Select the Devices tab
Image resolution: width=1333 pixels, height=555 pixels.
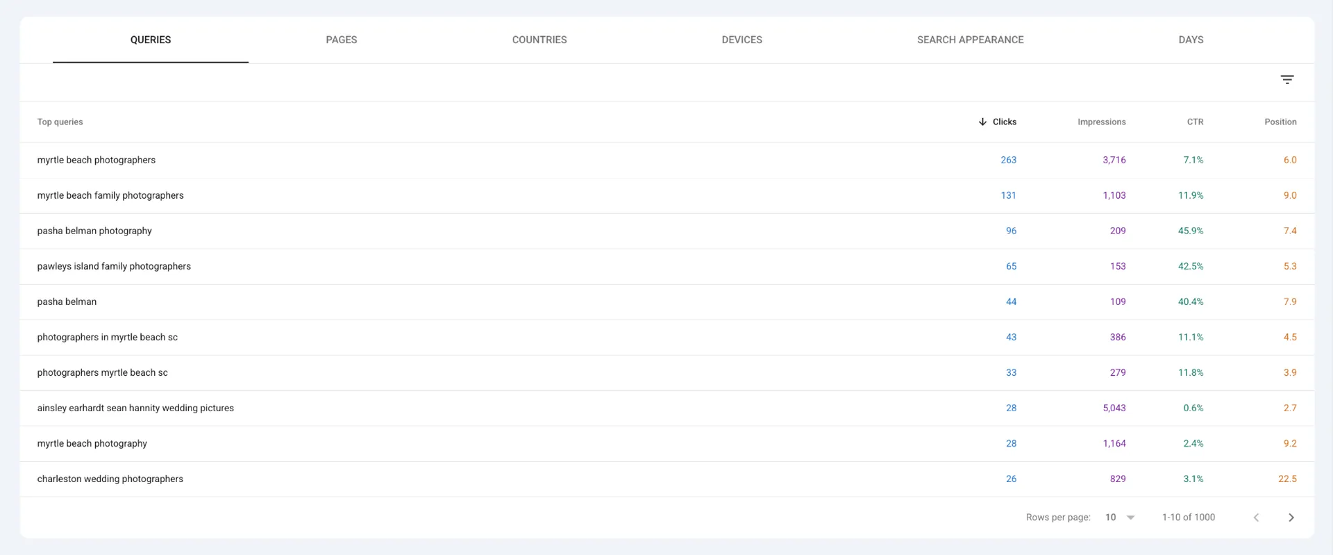742,40
